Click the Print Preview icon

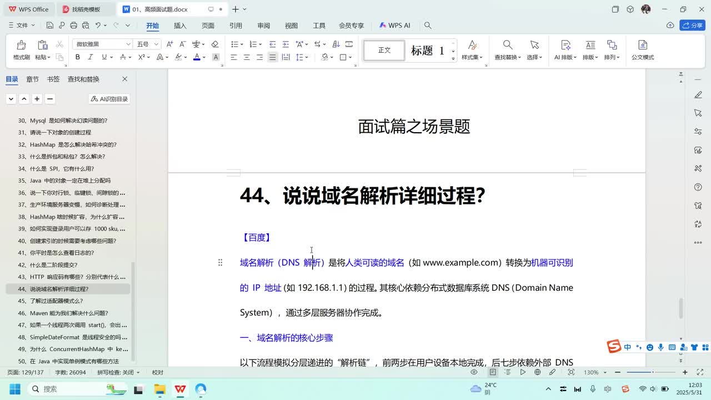[85, 26]
